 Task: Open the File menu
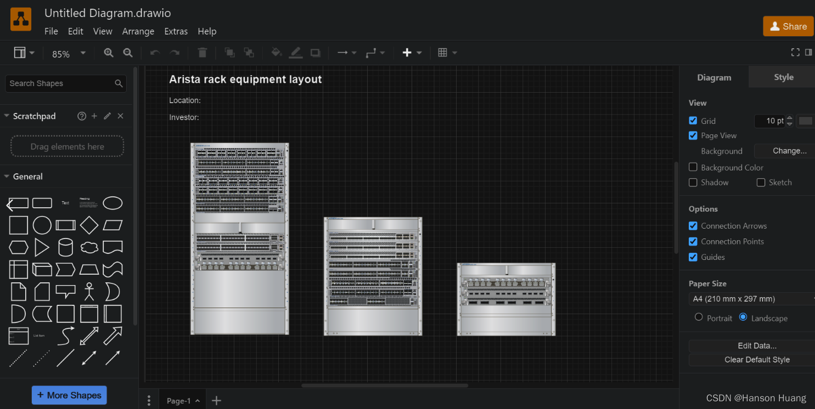pyautogui.click(x=51, y=31)
